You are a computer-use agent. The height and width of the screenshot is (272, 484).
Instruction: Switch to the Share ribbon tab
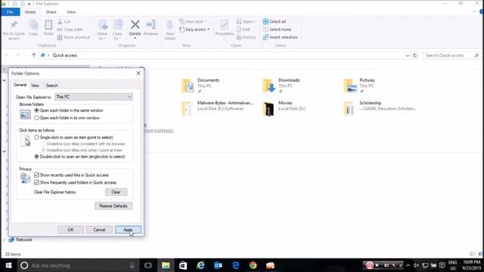pyautogui.click(x=51, y=12)
